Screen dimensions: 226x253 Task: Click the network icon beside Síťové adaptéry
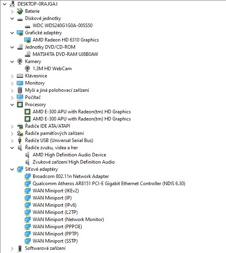coord(20,169)
